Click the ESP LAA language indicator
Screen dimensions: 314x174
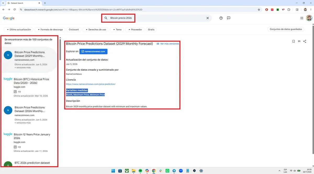[285, 171]
